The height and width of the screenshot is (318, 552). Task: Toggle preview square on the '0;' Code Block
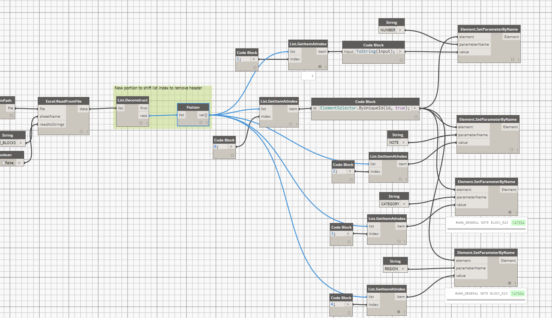tap(232, 155)
